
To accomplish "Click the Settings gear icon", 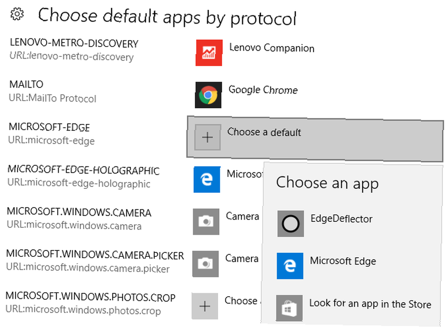I will 17,14.
